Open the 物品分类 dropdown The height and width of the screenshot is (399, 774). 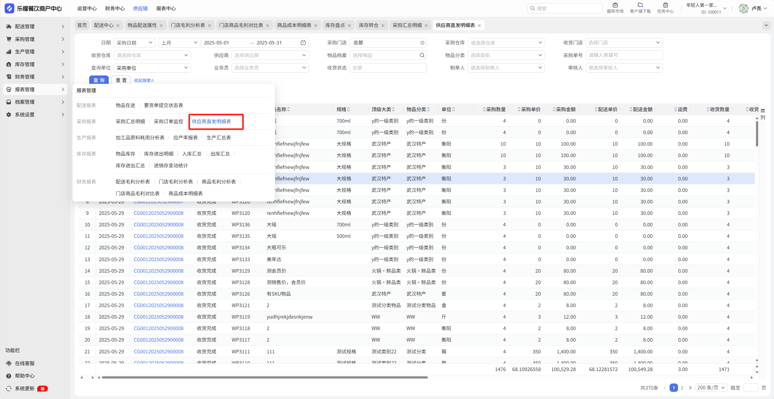506,55
